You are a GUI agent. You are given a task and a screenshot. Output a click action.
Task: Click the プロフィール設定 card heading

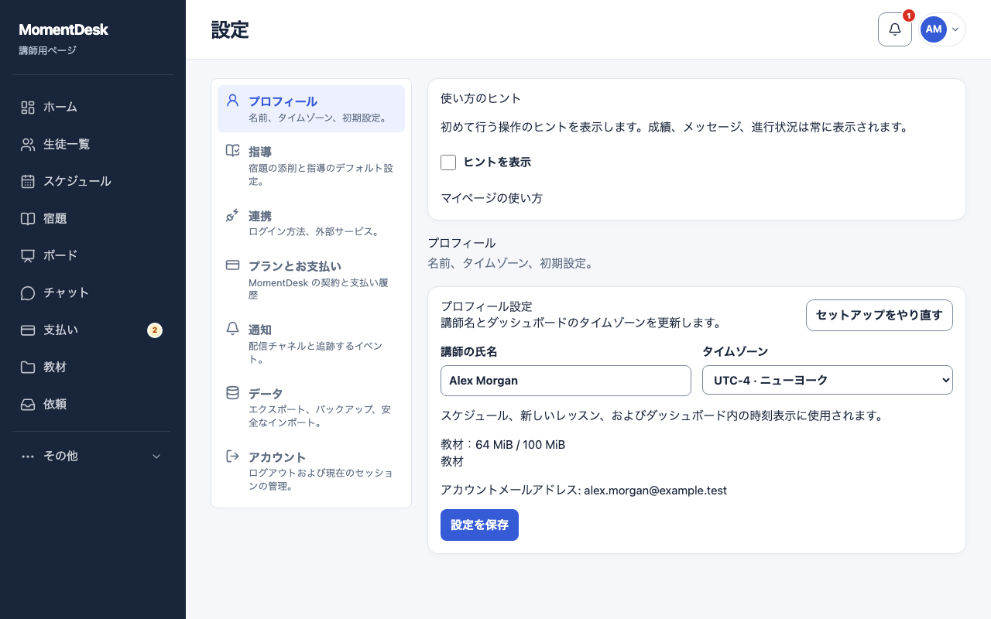point(486,306)
